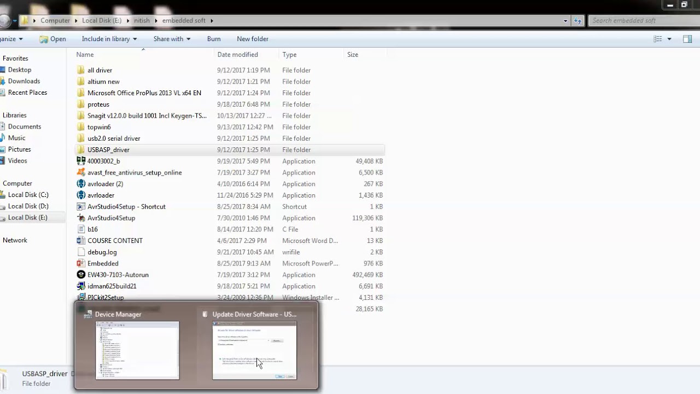Open Documents library in navigation pane

pyautogui.click(x=25, y=126)
